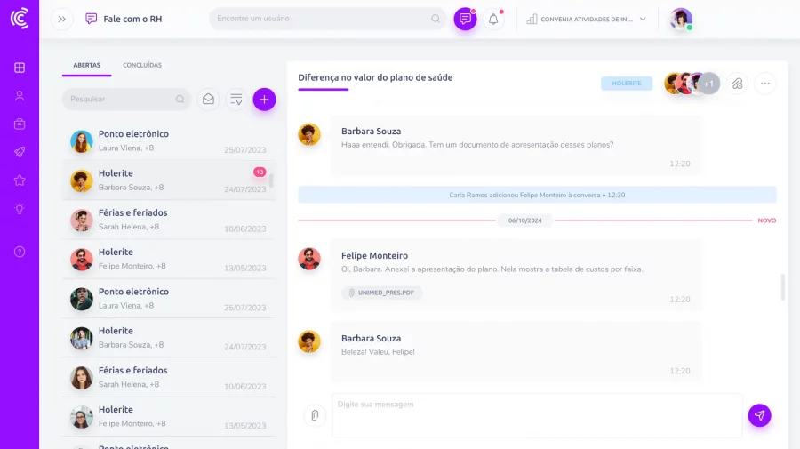Open the help question mark in sidebar
Screen dimensions: 800x449
point(20,252)
